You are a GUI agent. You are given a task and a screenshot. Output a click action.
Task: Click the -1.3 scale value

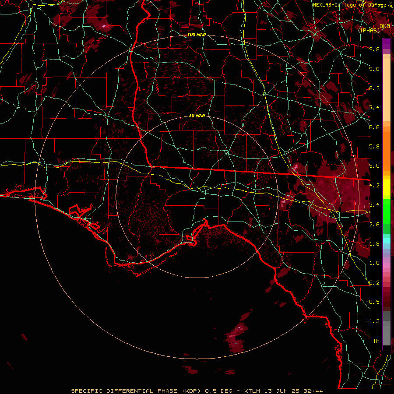tap(373, 321)
